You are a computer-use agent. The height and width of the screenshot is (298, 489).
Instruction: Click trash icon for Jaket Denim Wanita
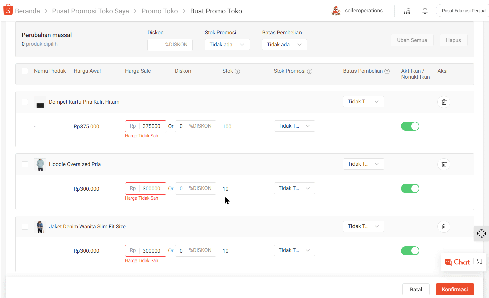click(444, 227)
